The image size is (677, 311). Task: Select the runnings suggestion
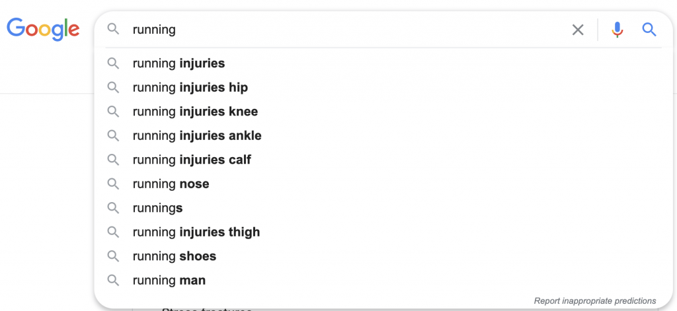383,209
